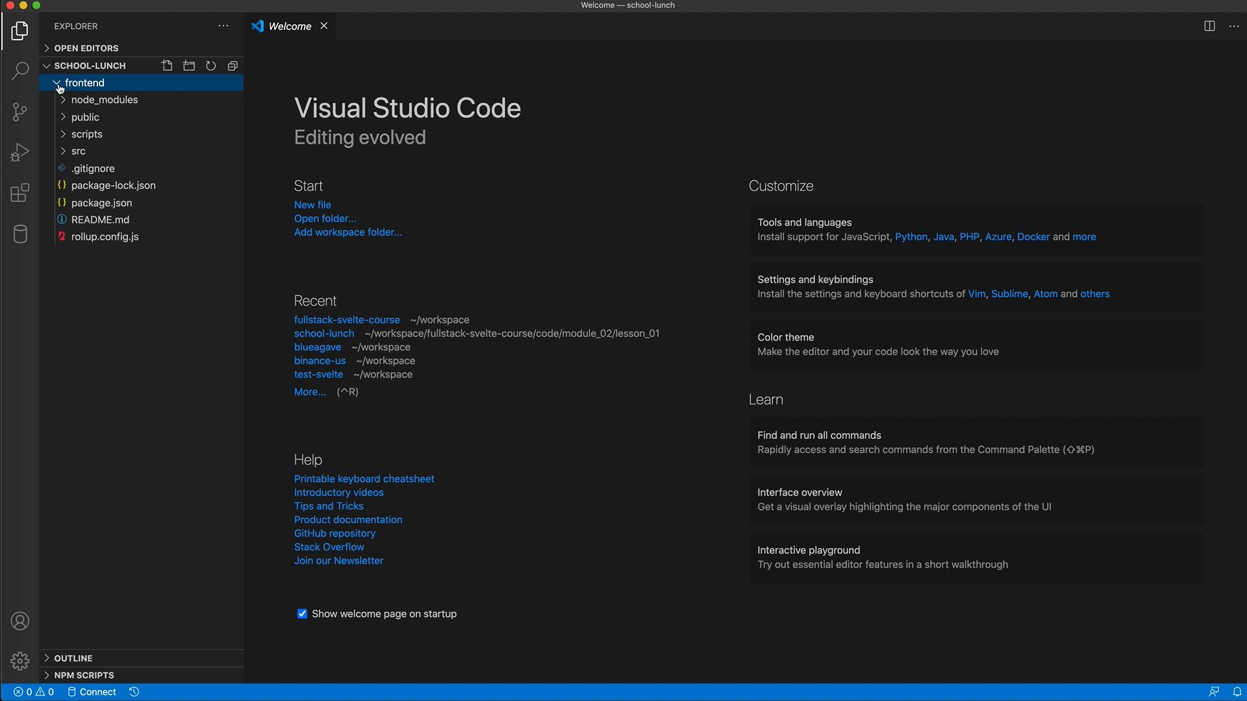Viewport: 1247px width, 701px height.
Task: Open the Extensions view
Action: (19, 193)
